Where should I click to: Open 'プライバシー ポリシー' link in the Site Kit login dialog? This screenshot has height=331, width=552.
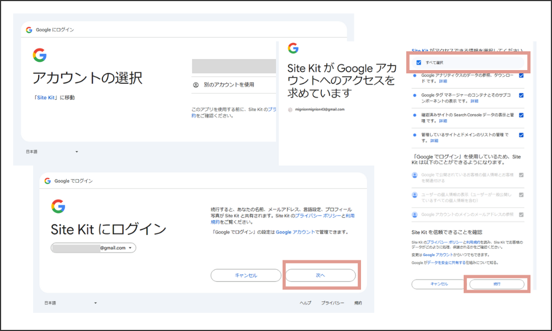(318, 216)
